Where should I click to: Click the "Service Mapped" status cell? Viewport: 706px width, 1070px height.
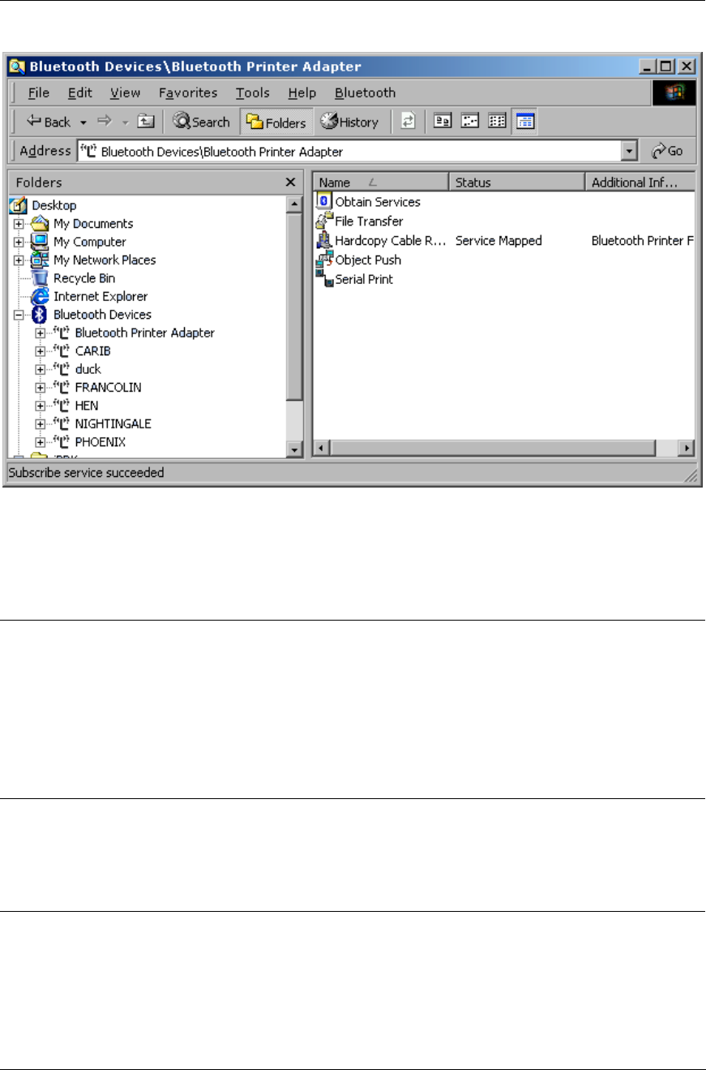(x=498, y=240)
